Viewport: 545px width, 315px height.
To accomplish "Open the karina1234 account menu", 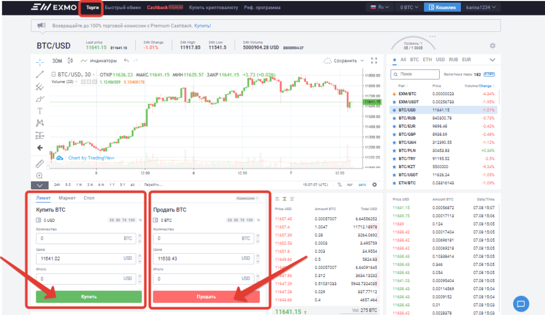I will coord(481,7).
